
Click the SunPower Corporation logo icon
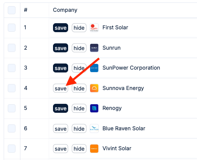[94, 68]
